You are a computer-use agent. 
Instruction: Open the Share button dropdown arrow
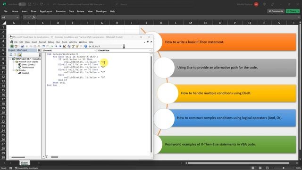pos(298,11)
